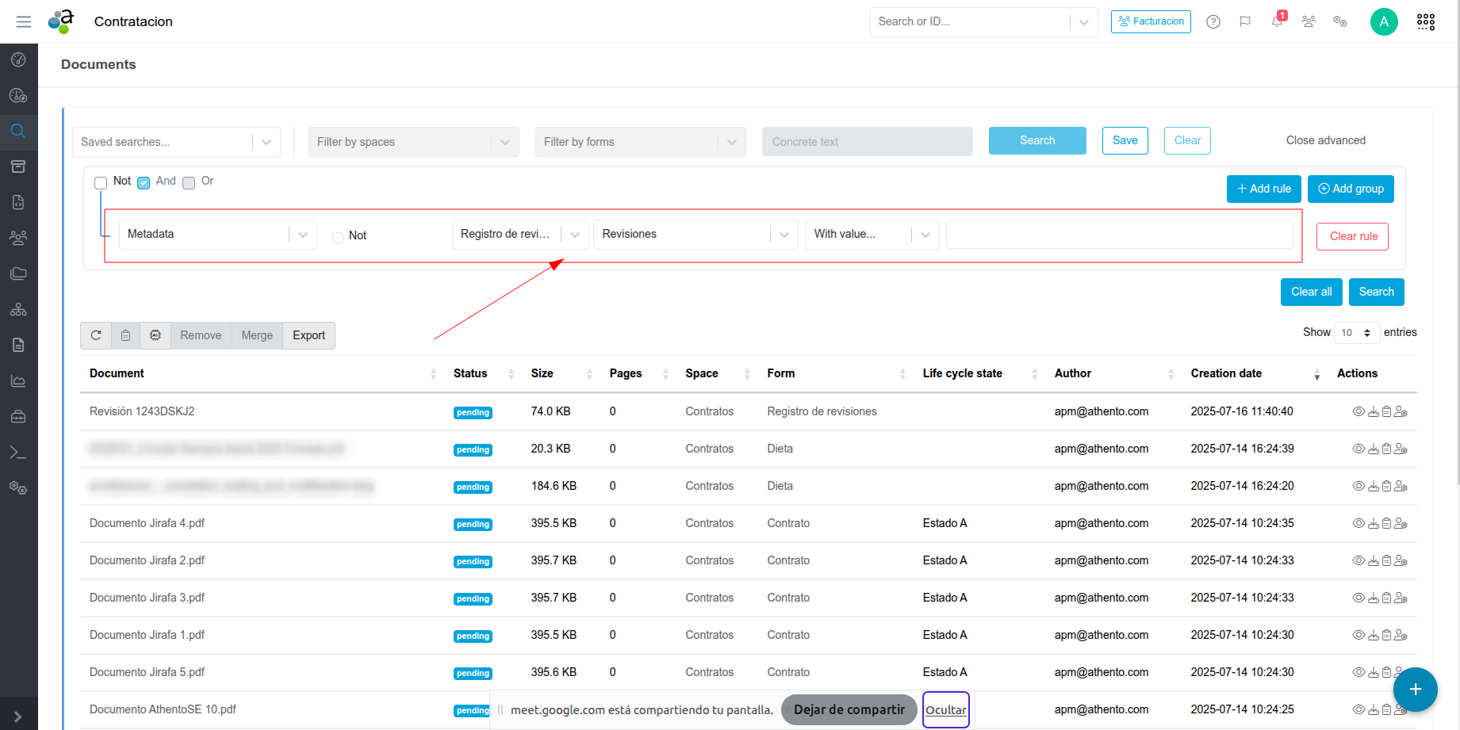Download the Revisión 1243DSKJ2 document
The image size is (1460, 730).
click(1373, 411)
